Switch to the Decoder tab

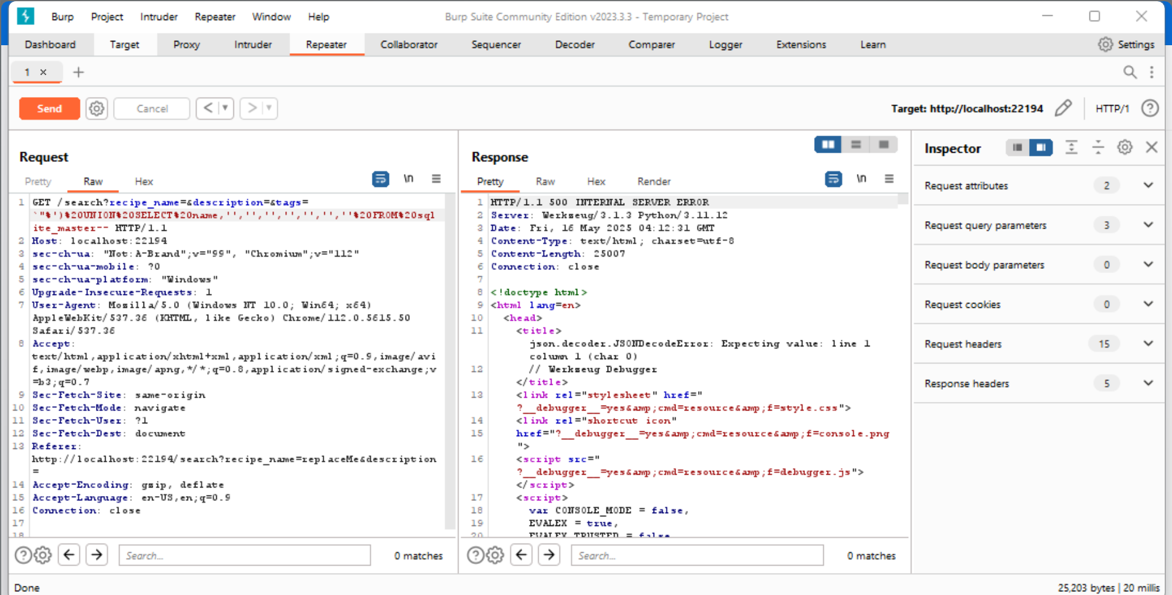click(x=575, y=45)
